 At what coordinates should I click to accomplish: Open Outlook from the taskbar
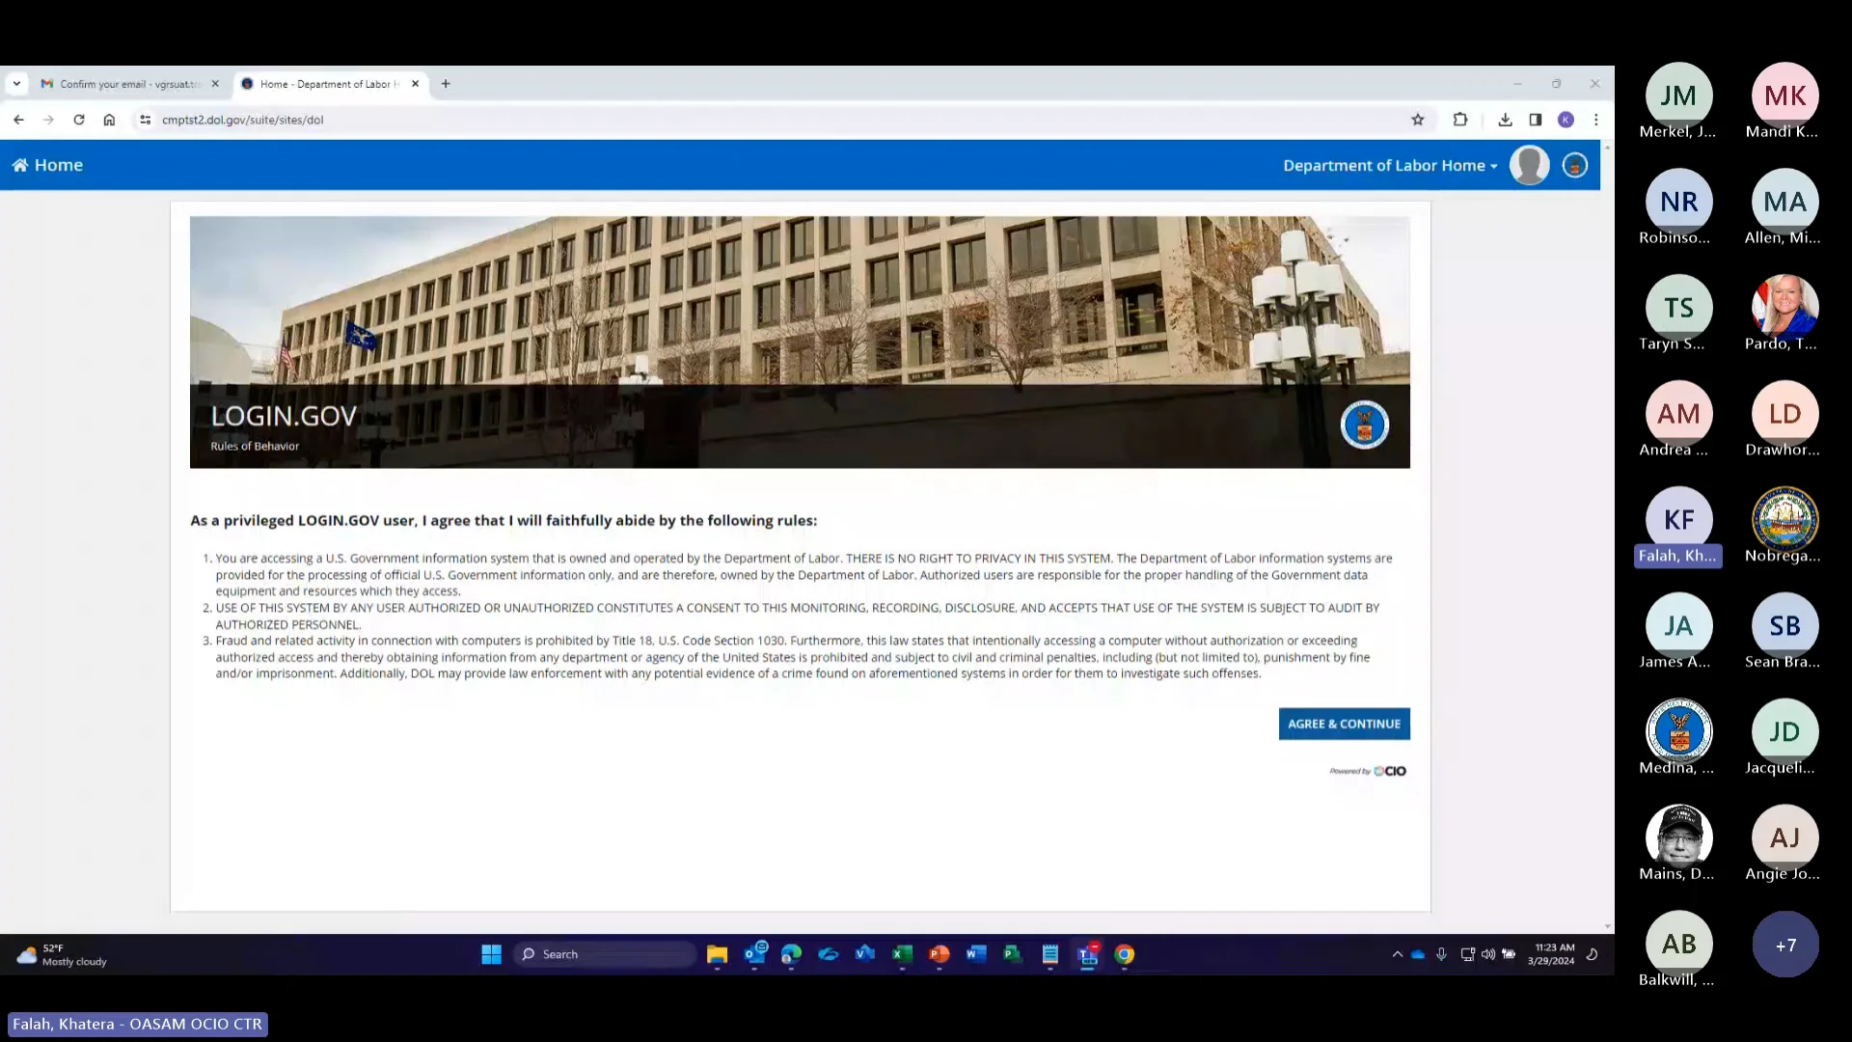click(755, 954)
